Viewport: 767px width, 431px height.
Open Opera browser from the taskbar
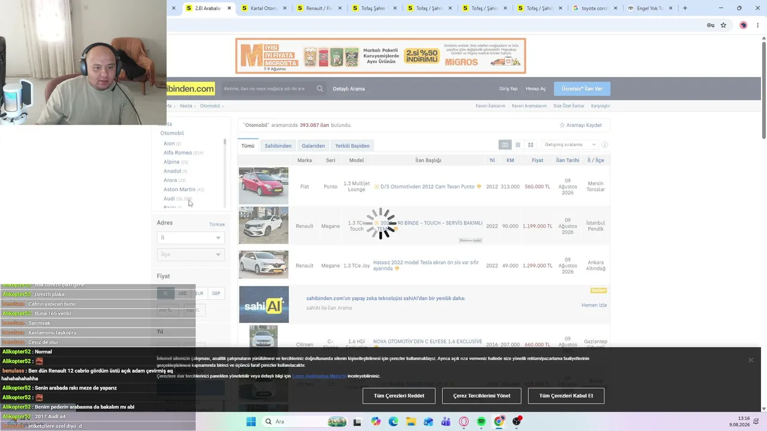coord(464,421)
